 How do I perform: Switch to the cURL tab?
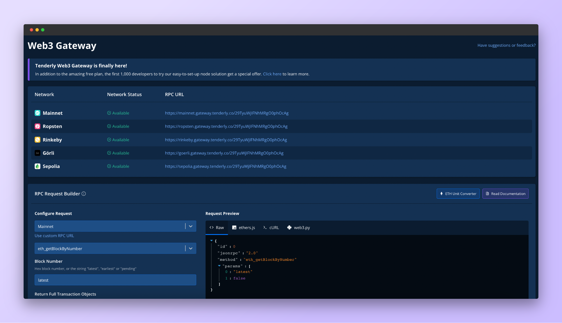[x=271, y=228]
